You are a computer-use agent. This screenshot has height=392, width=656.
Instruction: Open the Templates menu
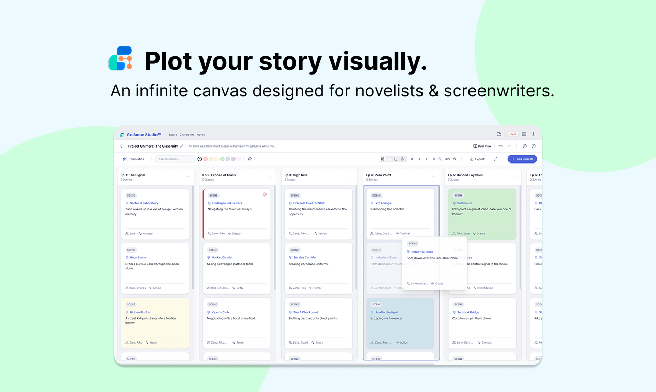click(x=133, y=159)
